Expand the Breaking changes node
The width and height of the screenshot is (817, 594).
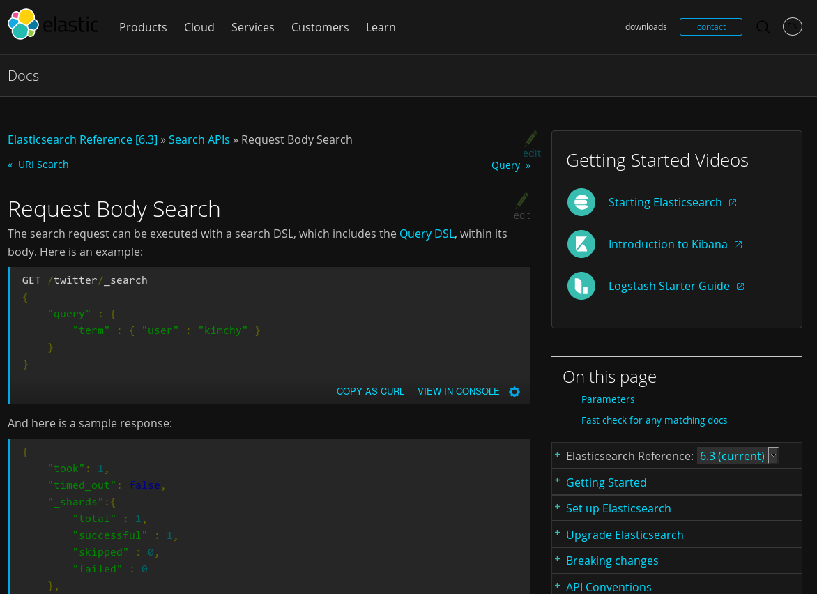click(x=558, y=559)
